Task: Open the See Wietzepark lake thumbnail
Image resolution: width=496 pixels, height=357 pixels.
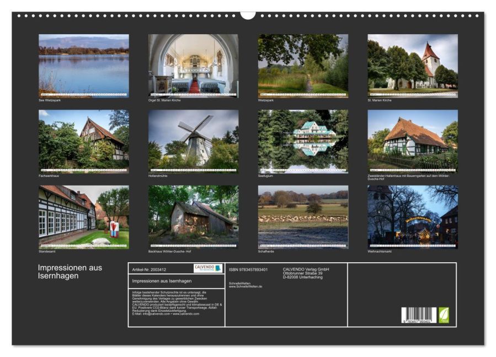Action: tap(84, 66)
